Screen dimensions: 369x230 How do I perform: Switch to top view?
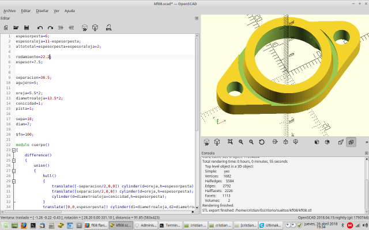coord(285,142)
